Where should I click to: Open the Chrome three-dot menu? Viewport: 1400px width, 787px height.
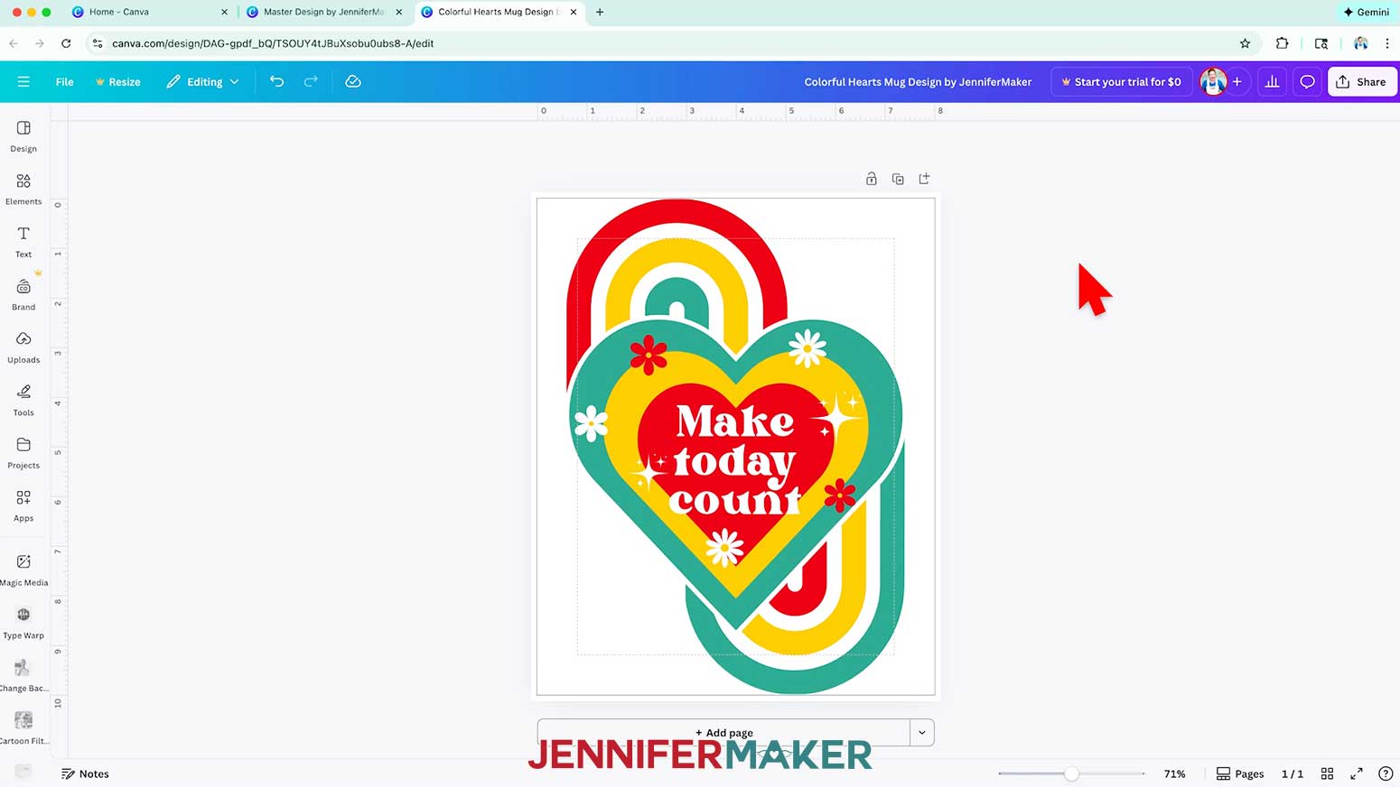point(1387,42)
